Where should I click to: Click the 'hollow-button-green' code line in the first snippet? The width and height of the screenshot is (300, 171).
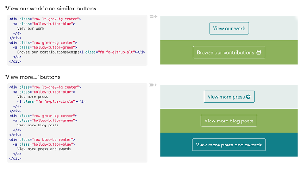coord(45,47)
